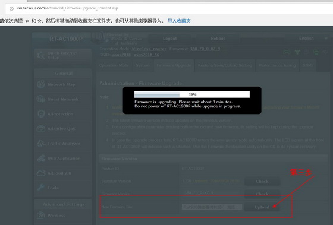Open Quick Internet Setup wizard icon
333x225 pixels.
41,55
